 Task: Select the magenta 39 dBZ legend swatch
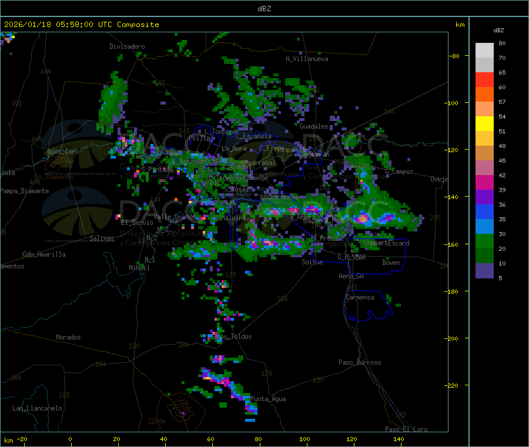click(484, 182)
